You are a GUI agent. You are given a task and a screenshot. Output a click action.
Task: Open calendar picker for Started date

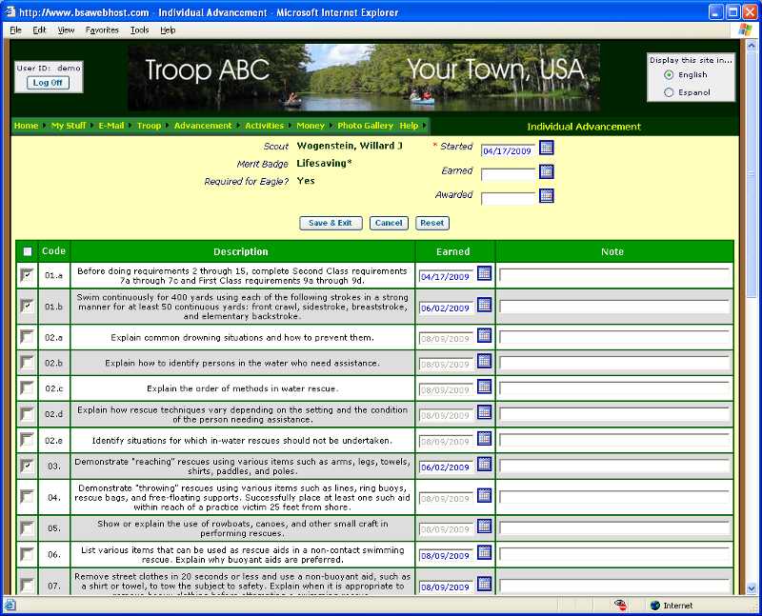546,148
